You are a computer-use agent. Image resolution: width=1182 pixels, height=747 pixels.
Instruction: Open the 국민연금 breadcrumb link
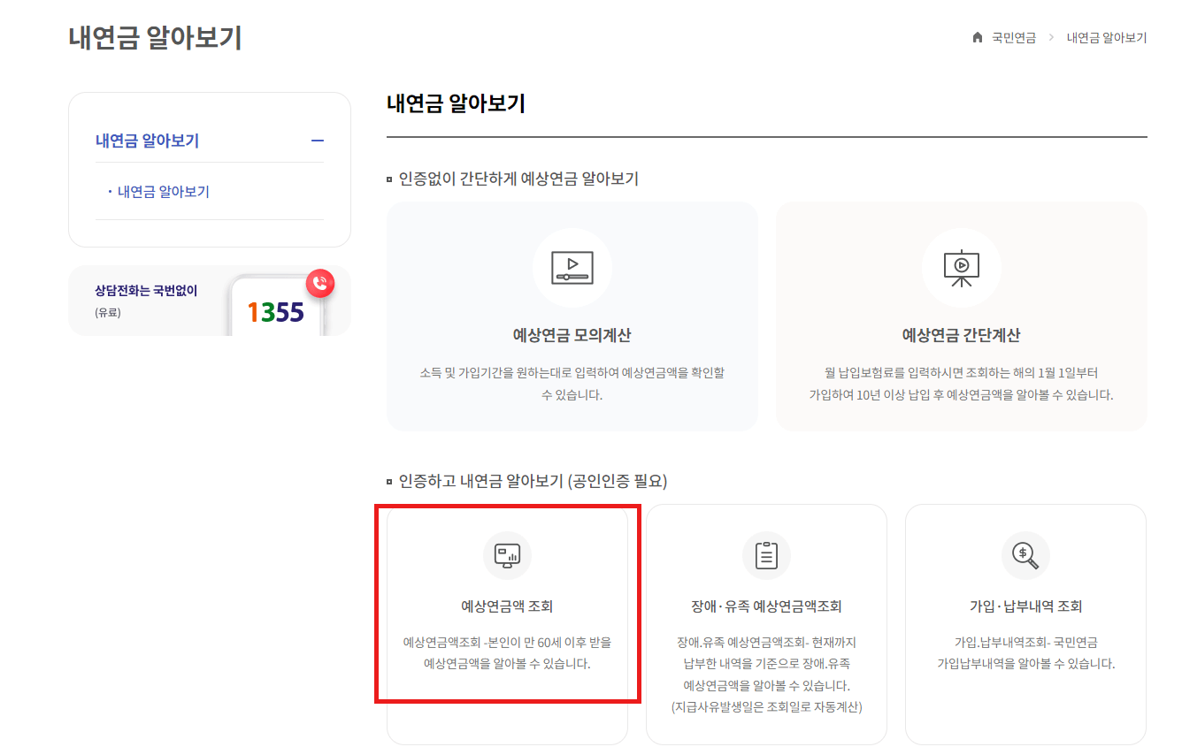pyautogui.click(x=1014, y=37)
